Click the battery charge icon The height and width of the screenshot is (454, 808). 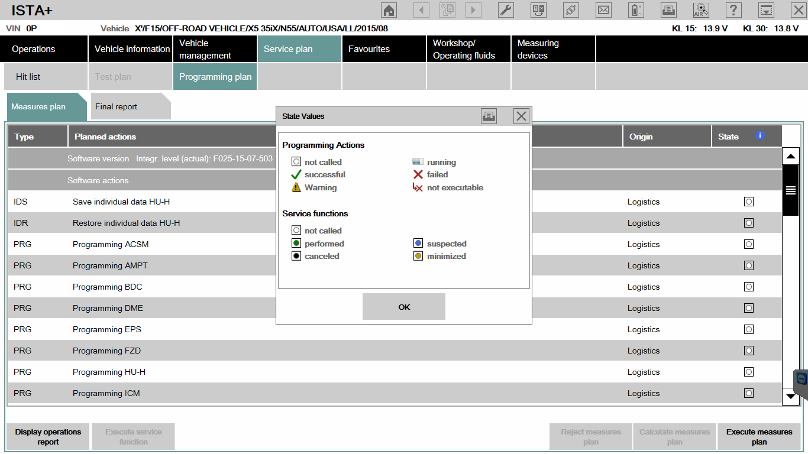pyautogui.click(x=636, y=10)
